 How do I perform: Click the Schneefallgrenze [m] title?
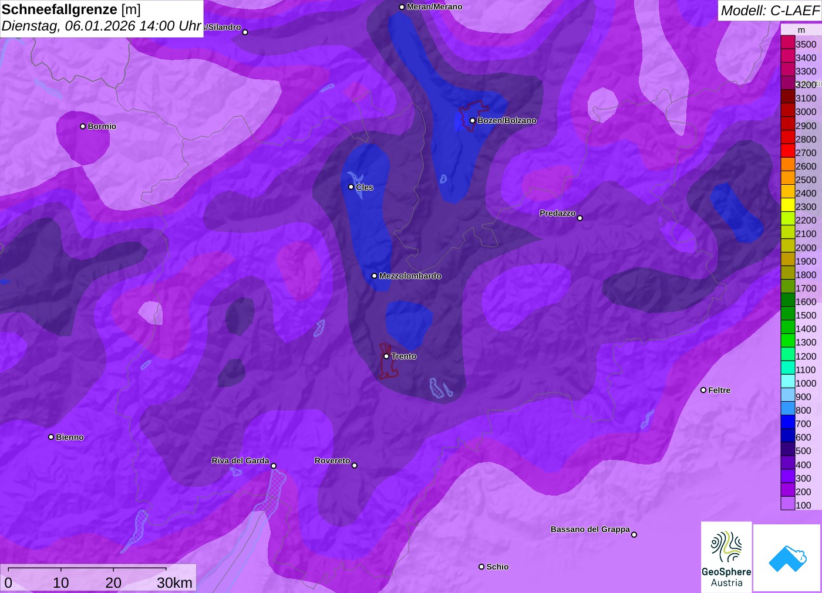[x=71, y=9]
